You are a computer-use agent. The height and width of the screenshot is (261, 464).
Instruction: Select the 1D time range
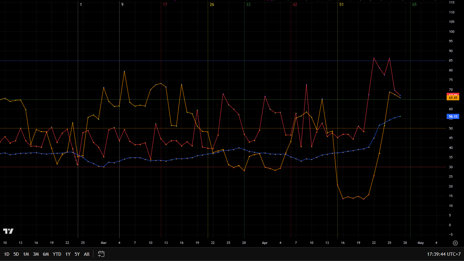(x=7, y=254)
